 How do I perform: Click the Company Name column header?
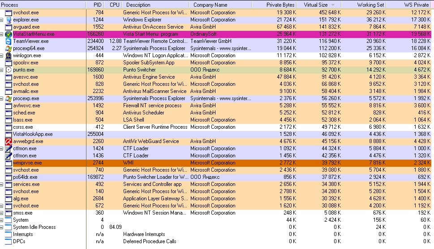coord(211,4)
